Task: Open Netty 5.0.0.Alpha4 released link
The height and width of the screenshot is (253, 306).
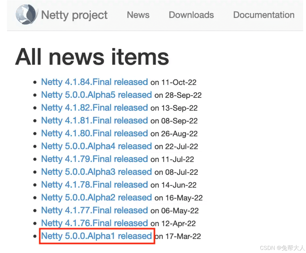Action: [96, 146]
